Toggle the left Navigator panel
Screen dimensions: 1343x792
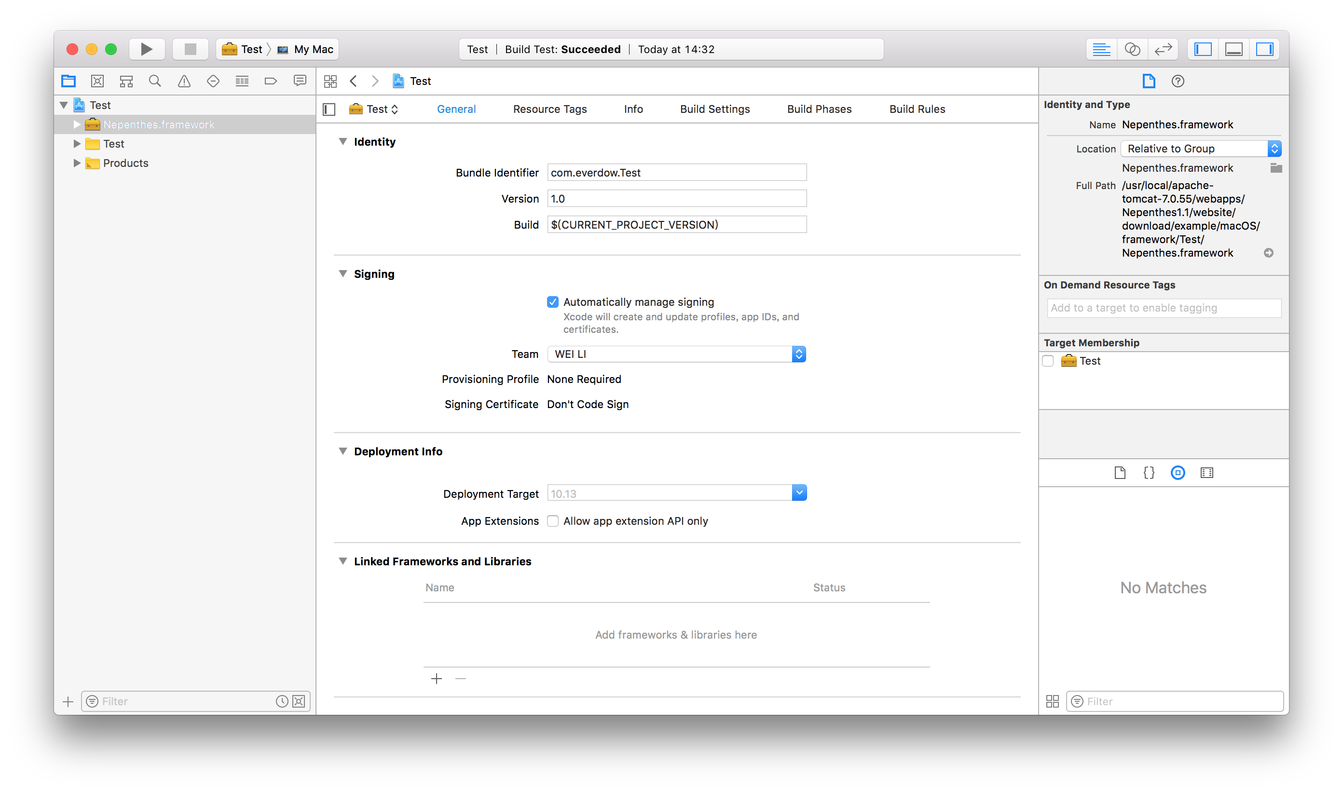[1203, 49]
